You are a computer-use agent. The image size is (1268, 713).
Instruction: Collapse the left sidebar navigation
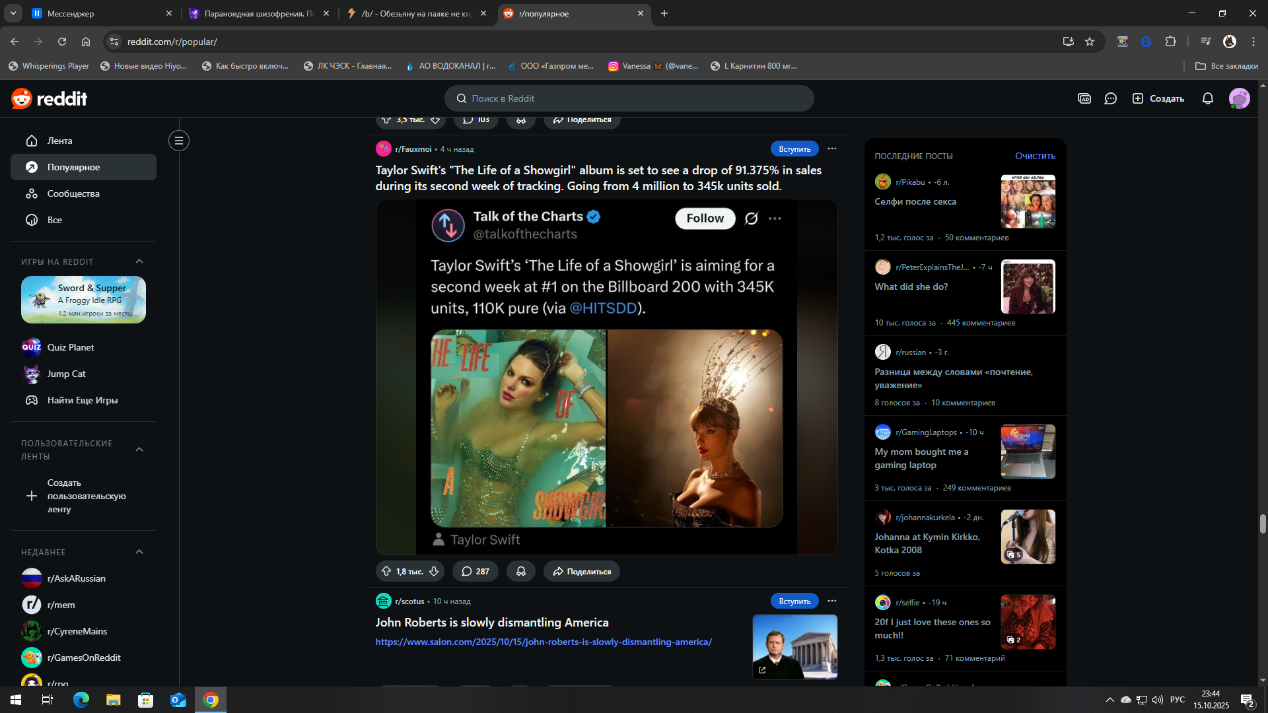(x=178, y=141)
